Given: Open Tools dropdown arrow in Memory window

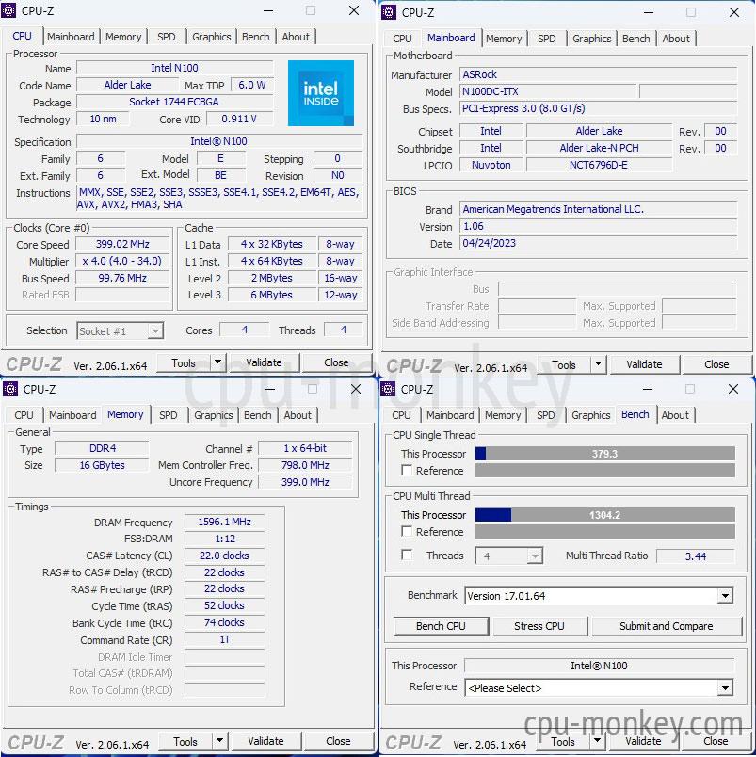Looking at the screenshot, I should (x=219, y=741).
